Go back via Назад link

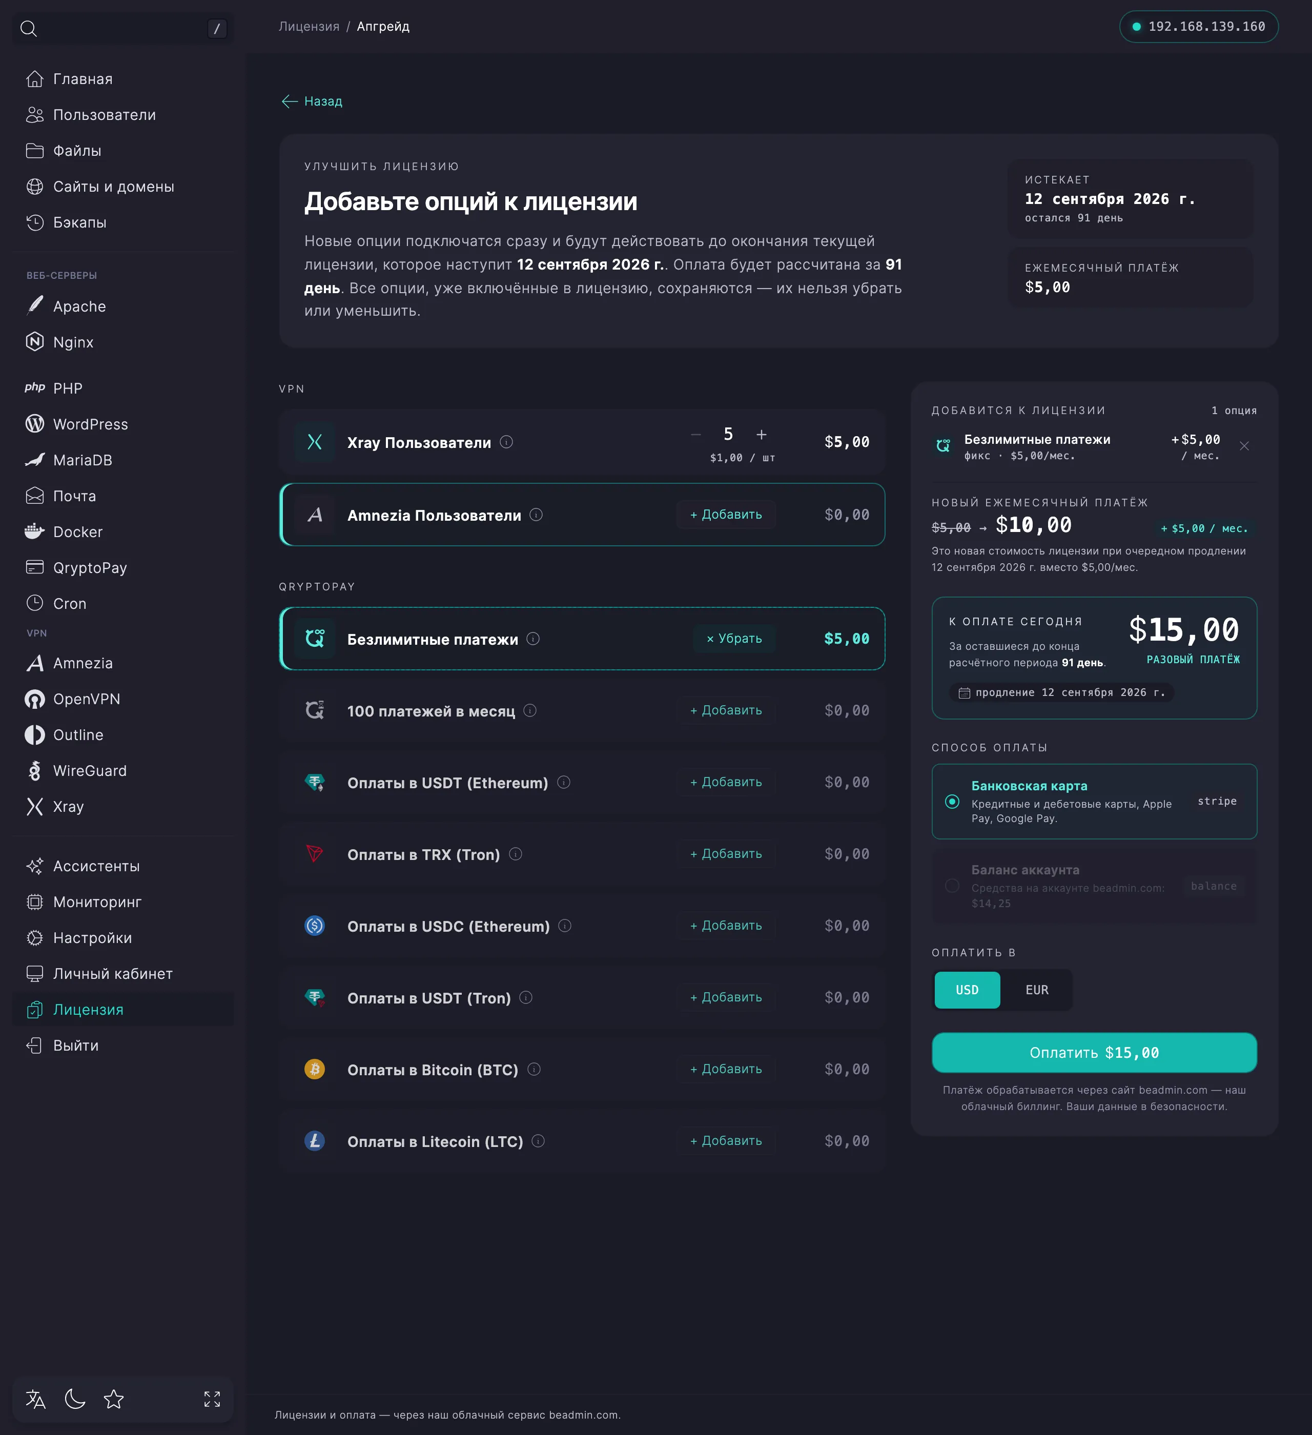[312, 101]
